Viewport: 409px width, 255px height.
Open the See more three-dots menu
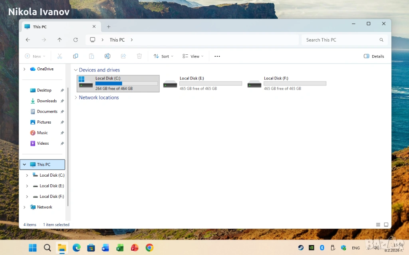pos(217,56)
